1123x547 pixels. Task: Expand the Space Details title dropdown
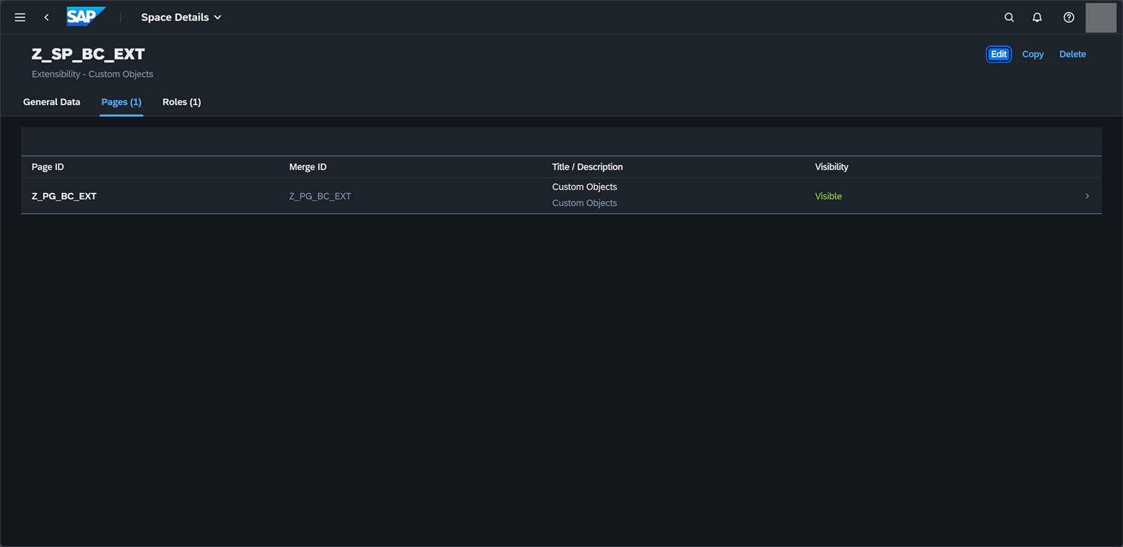tap(181, 18)
